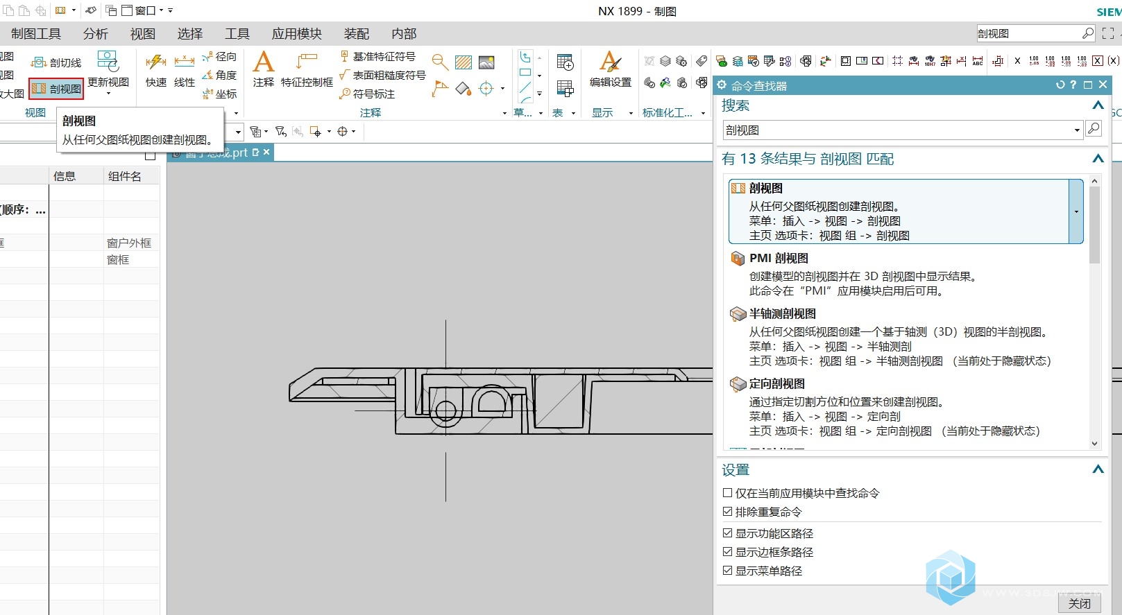Click the crosshatch pattern icon
1122x615 pixels.
pos(464,62)
